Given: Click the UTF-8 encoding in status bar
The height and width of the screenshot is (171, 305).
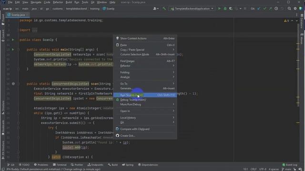Looking at the screenshot, I should coord(263,169).
